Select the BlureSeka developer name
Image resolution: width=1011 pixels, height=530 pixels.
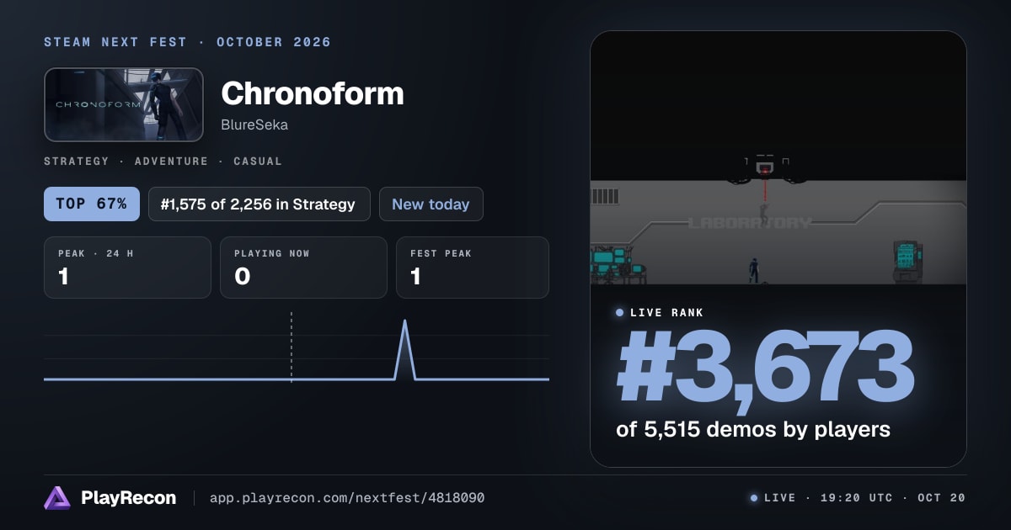point(254,125)
